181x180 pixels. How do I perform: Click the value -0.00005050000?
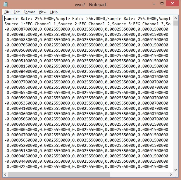coord(21,119)
